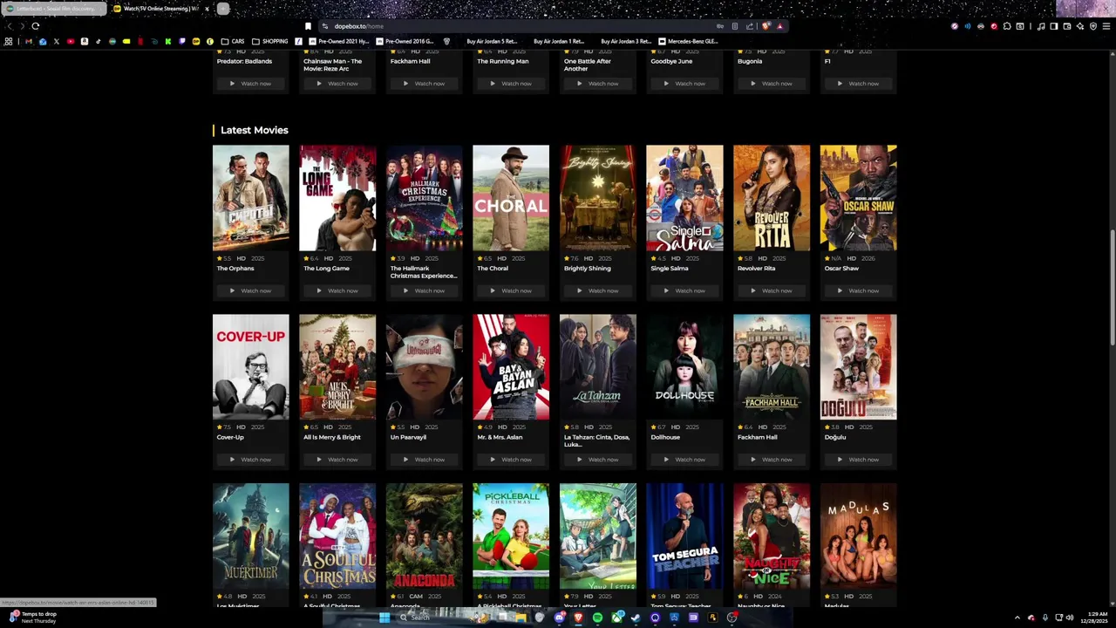Open Spotify from the taskbar
Image resolution: width=1116 pixels, height=628 pixels.
[597, 618]
